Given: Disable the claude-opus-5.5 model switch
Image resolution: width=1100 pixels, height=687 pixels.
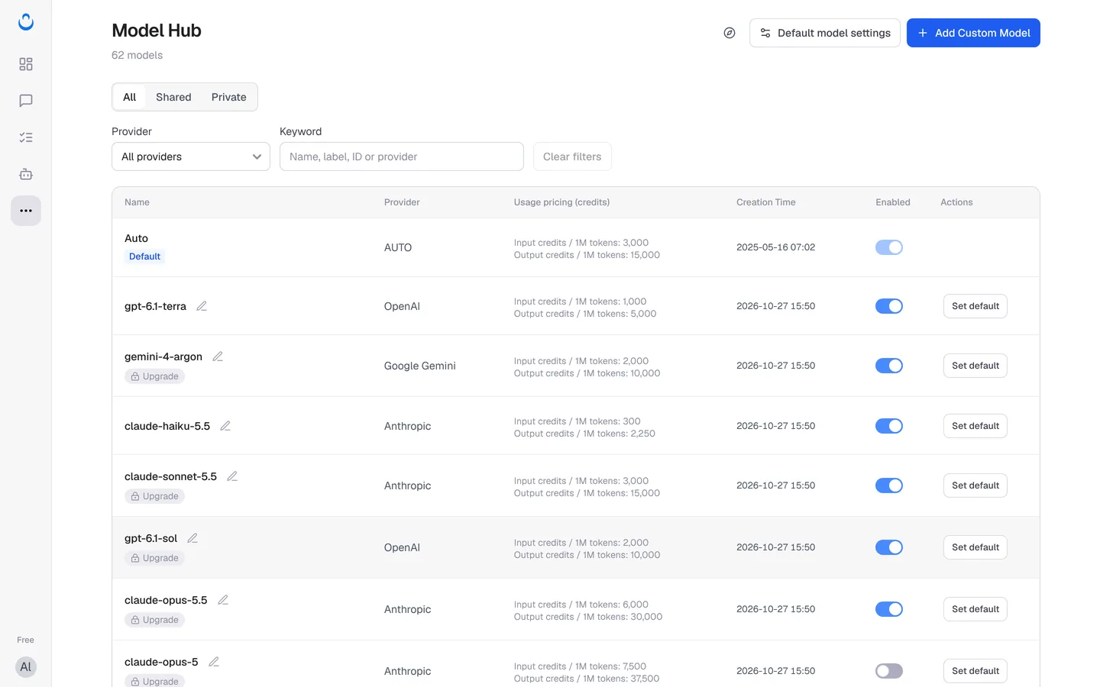Looking at the screenshot, I should click(x=889, y=609).
